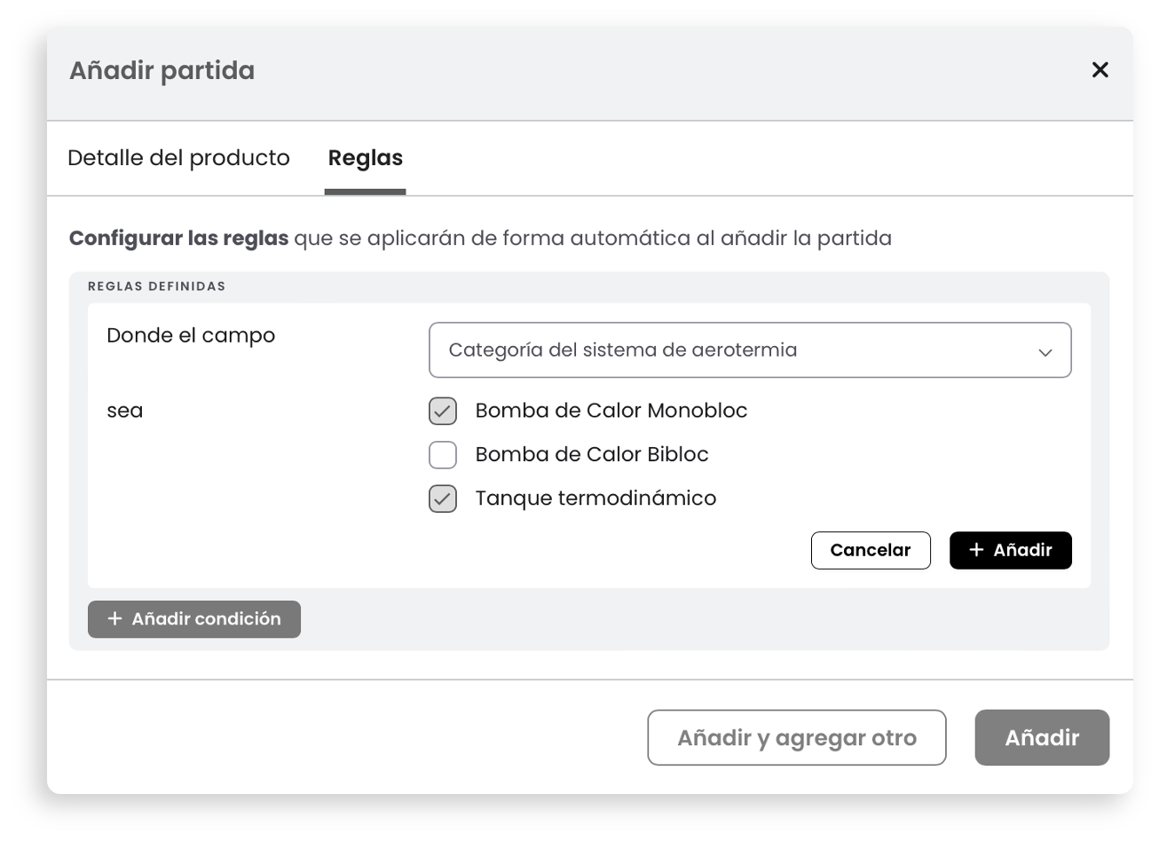Close the Añadir partida dialog
The image size is (1159, 841).
coord(1100,70)
